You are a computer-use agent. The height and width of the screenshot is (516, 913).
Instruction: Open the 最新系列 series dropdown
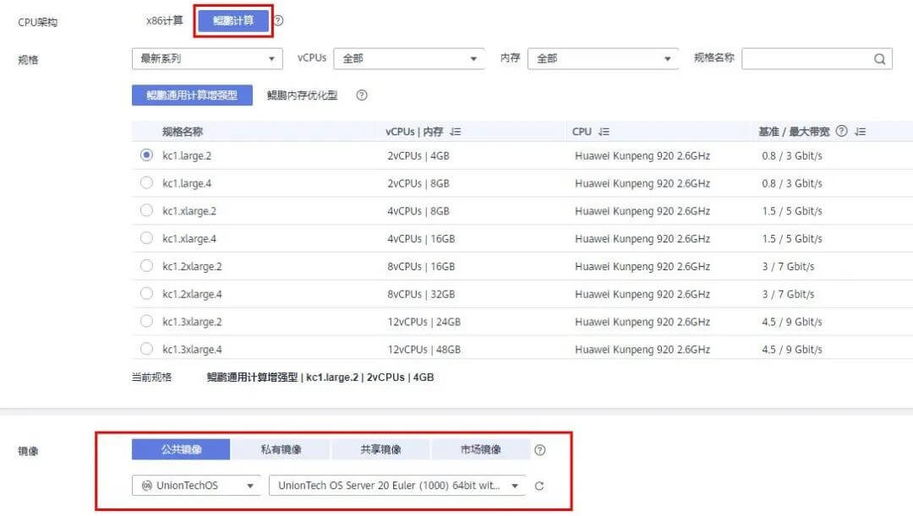207,59
